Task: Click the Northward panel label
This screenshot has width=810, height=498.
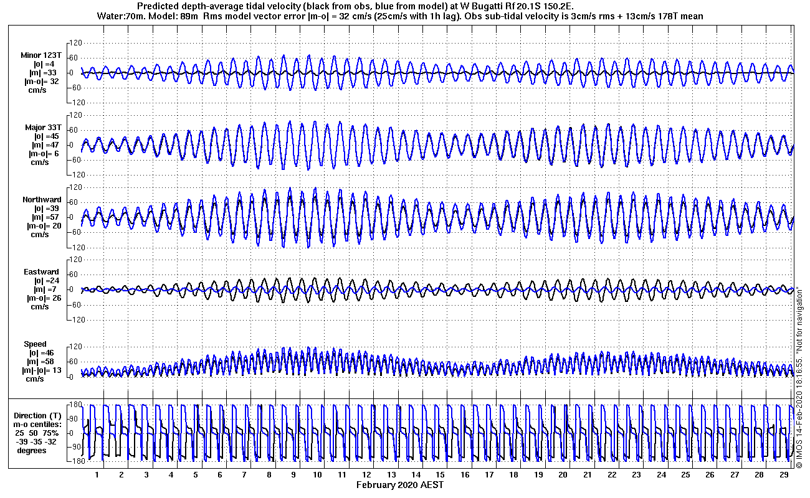Action: pyautogui.click(x=42, y=200)
